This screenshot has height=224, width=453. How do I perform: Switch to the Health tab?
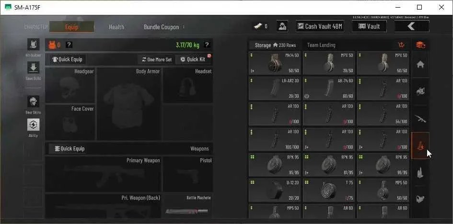point(116,27)
